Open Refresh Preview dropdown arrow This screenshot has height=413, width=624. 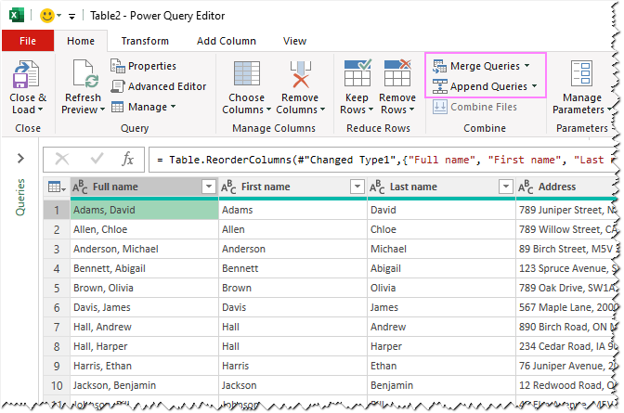(x=102, y=110)
